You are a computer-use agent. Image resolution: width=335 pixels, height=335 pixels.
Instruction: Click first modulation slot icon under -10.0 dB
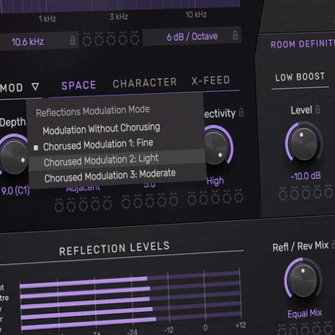click(283, 193)
